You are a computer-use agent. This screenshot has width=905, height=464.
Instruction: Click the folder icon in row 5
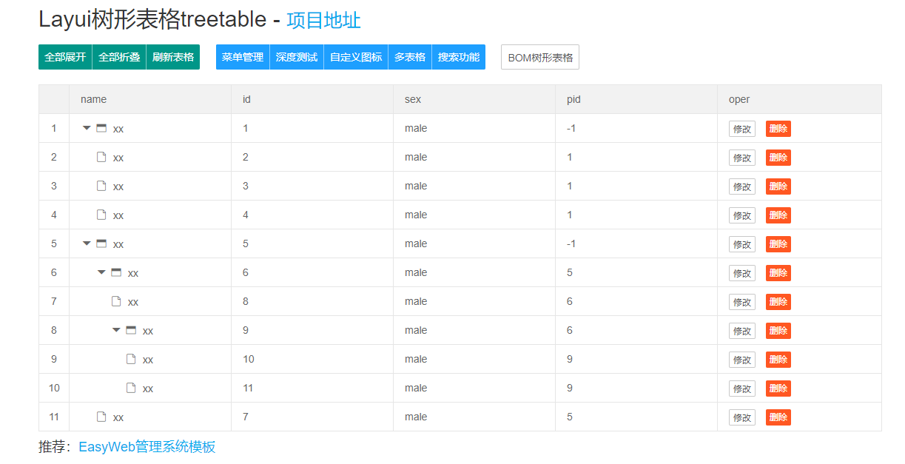click(x=101, y=243)
